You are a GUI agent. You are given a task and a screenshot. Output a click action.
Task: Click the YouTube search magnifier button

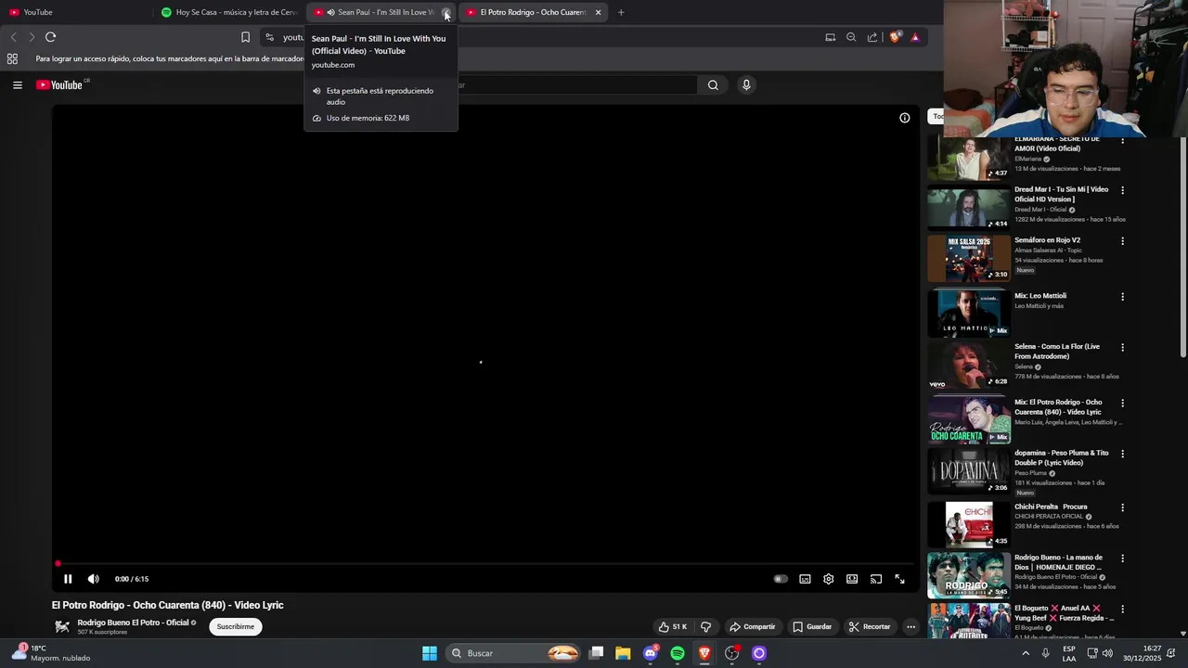click(713, 85)
